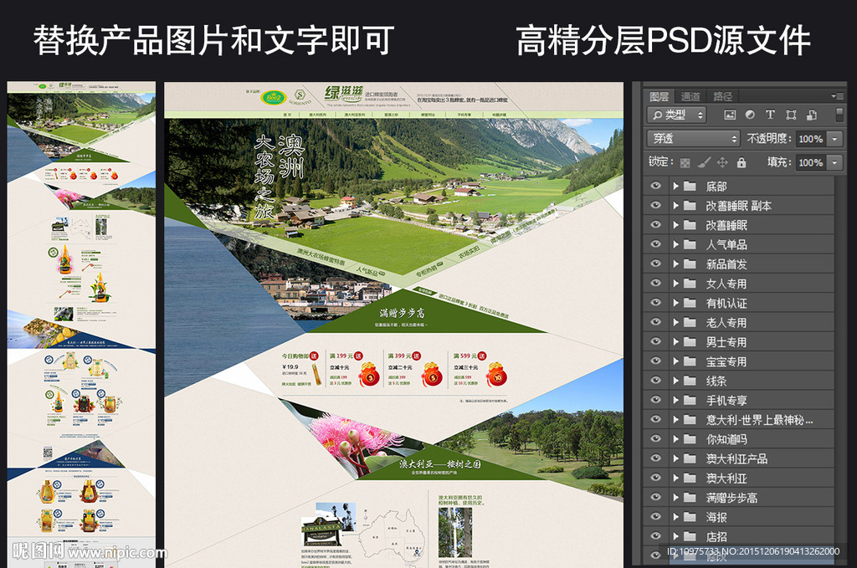This screenshot has width=857, height=568.
Task: Click the adjustment layers filter icon
Action: (751, 115)
